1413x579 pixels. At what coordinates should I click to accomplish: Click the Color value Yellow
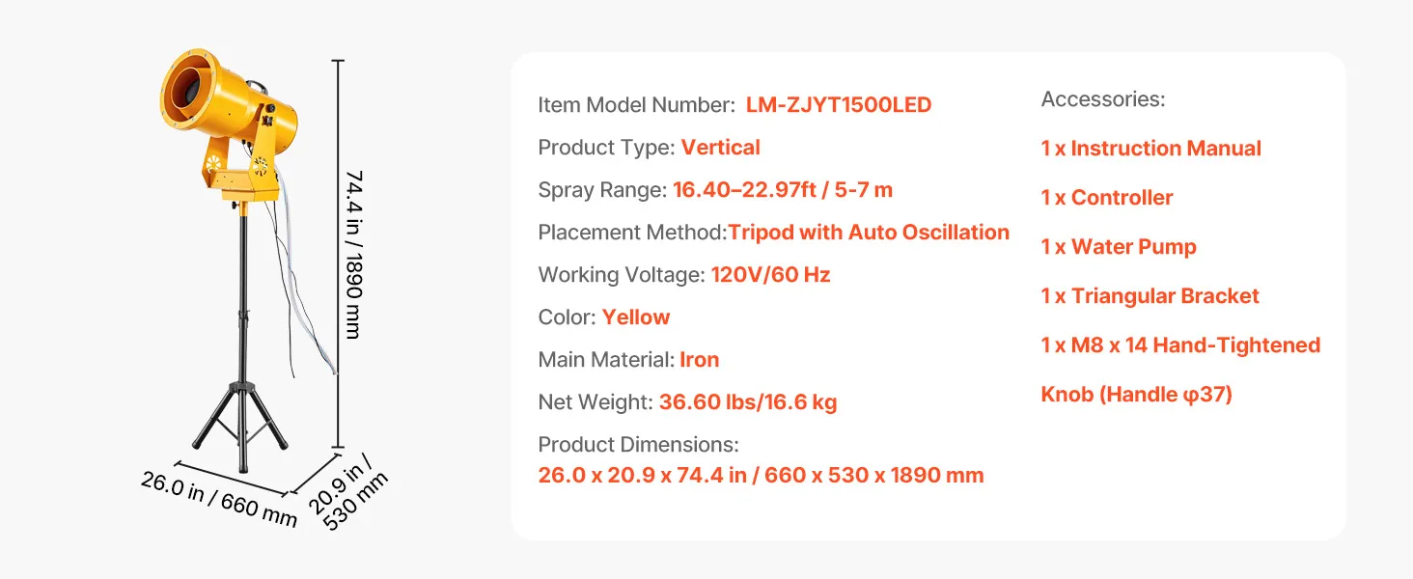pyautogui.click(x=635, y=317)
